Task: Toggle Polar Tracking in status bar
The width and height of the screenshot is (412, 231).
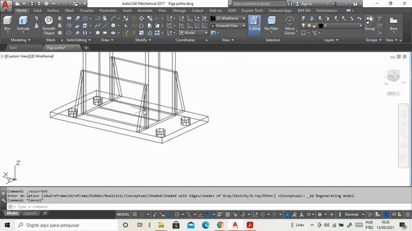Action: (x=177, y=214)
